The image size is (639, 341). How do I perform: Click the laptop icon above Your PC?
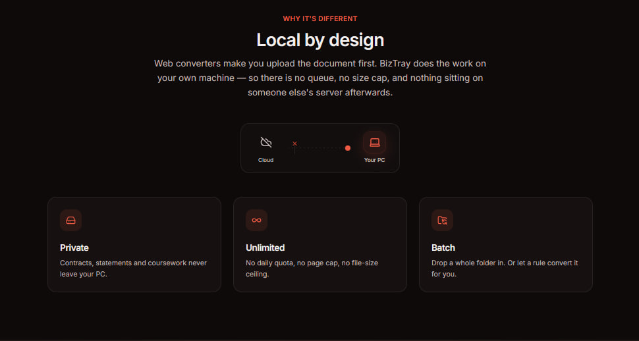pos(375,142)
